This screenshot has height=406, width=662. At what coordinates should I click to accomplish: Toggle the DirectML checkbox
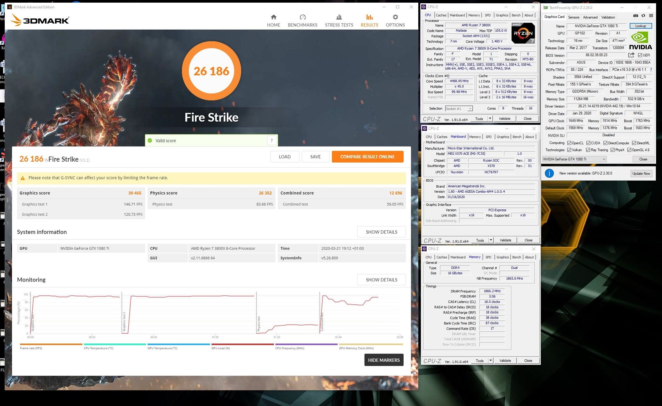tap(634, 143)
